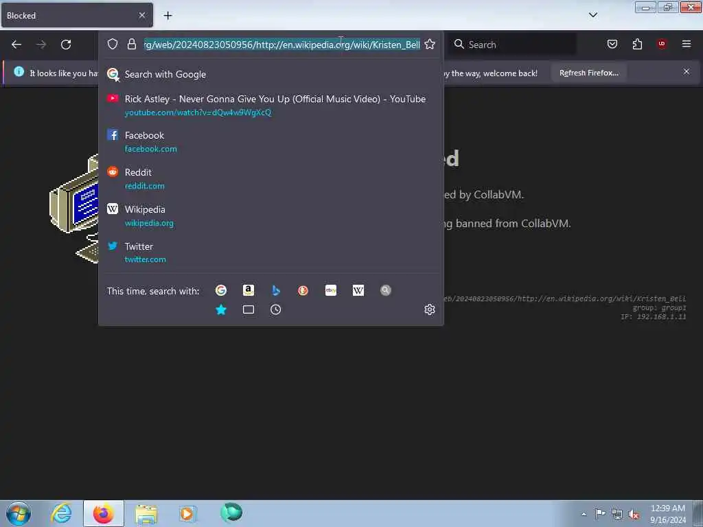Focus the Search box in toolbar

tap(513, 45)
